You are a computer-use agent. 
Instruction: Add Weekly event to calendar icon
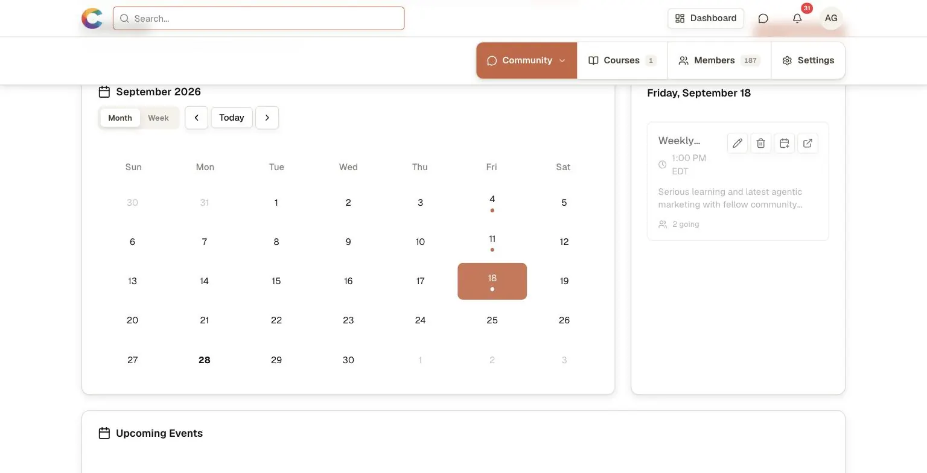pyautogui.click(x=785, y=143)
